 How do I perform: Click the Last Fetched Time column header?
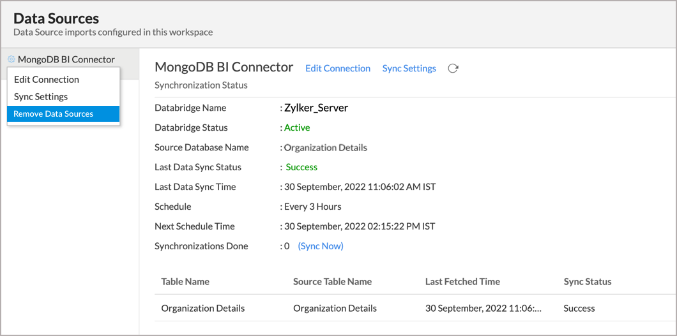462,282
